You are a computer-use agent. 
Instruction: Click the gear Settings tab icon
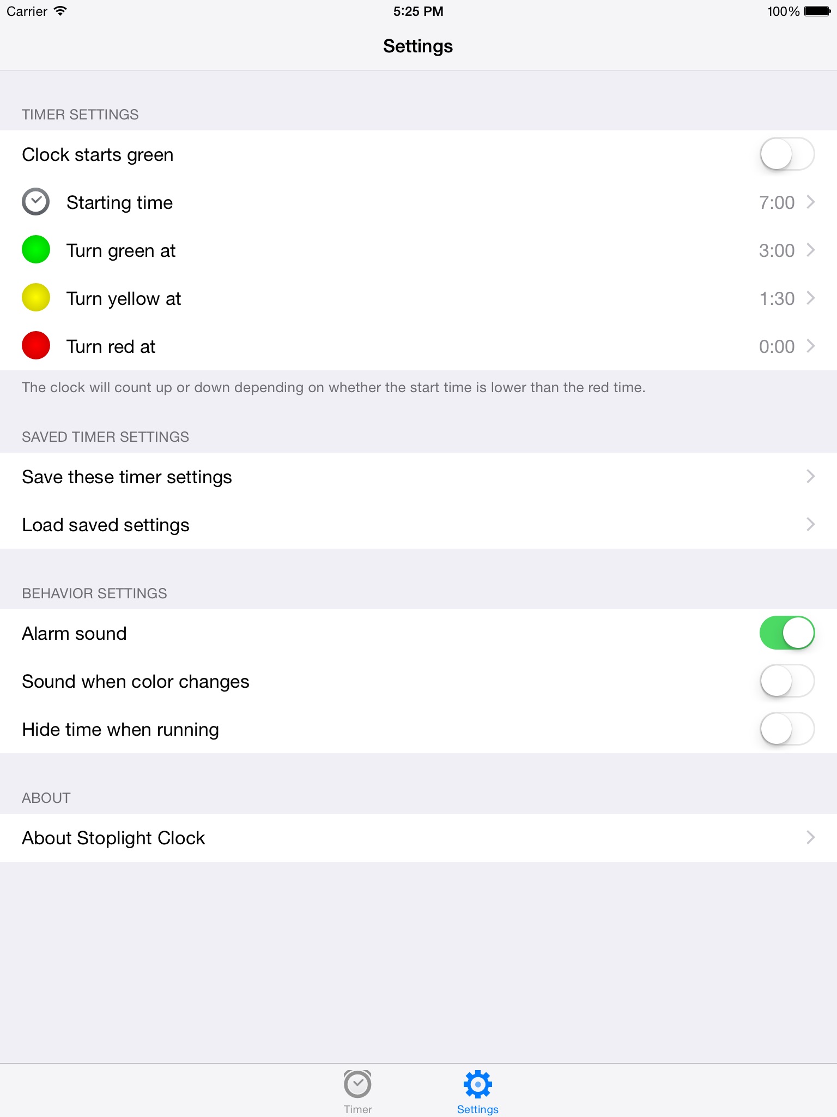(477, 1084)
